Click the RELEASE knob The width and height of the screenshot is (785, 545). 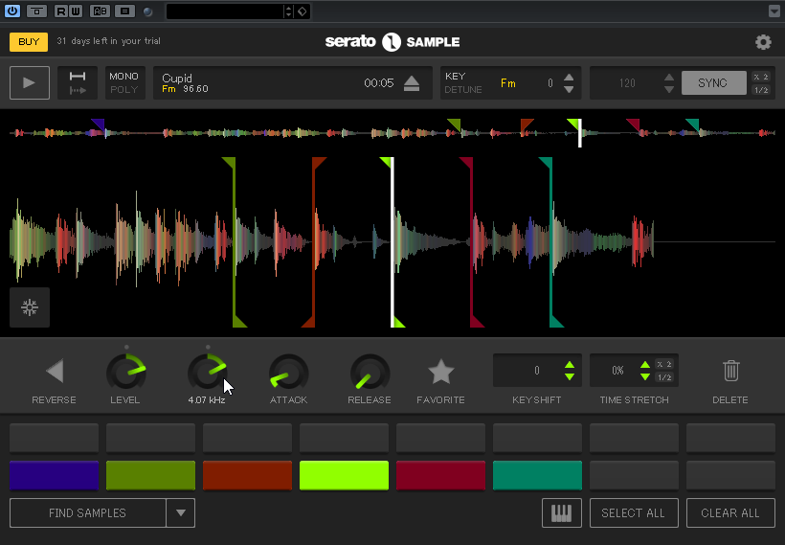coord(370,374)
